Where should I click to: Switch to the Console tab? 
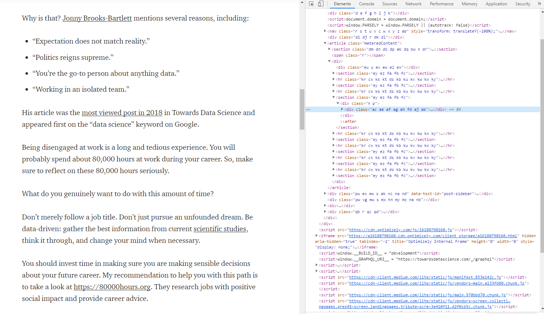point(366,4)
